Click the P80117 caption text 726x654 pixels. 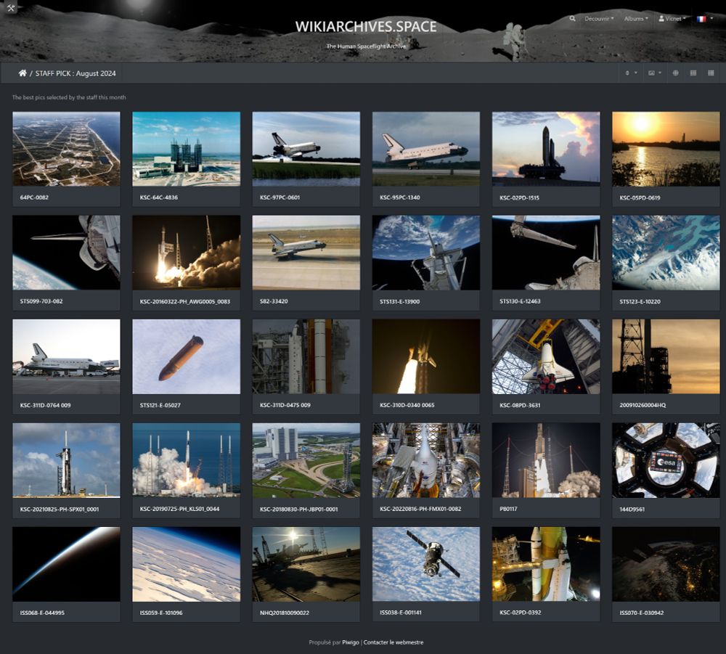[x=508, y=509]
